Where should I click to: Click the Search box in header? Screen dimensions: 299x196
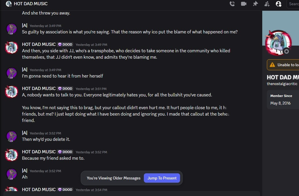click(293, 4)
